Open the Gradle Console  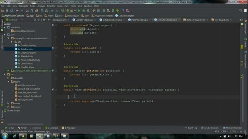pyautogui.click(x=210, y=128)
